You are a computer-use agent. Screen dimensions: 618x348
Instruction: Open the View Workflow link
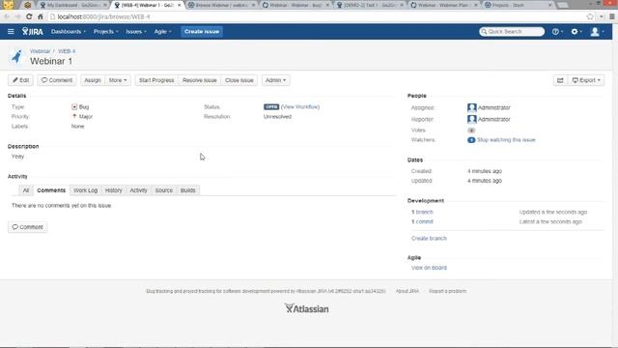pyautogui.click(x=300, y=107)
